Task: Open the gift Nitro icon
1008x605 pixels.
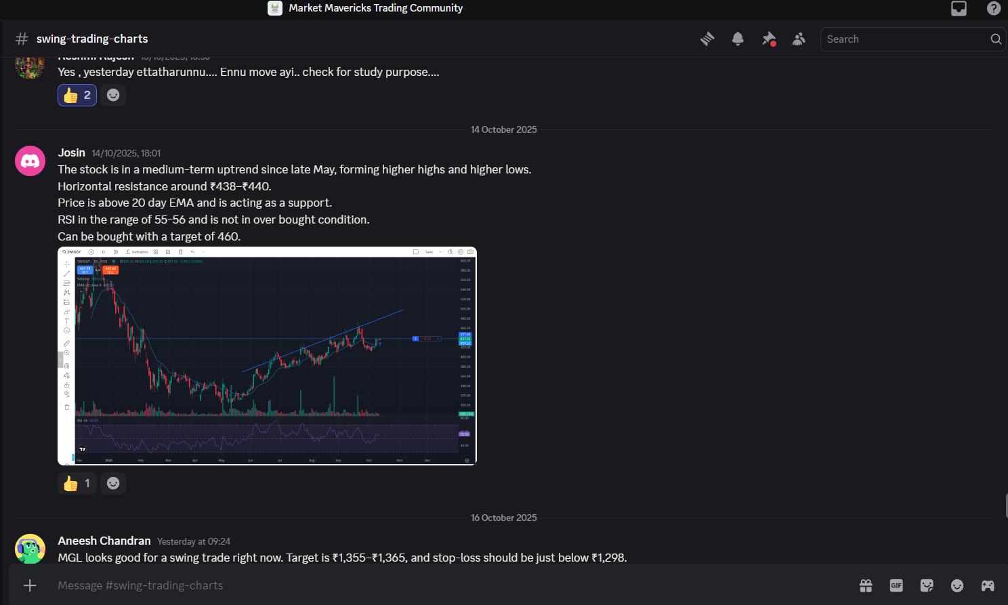Action: coord(866,585)
